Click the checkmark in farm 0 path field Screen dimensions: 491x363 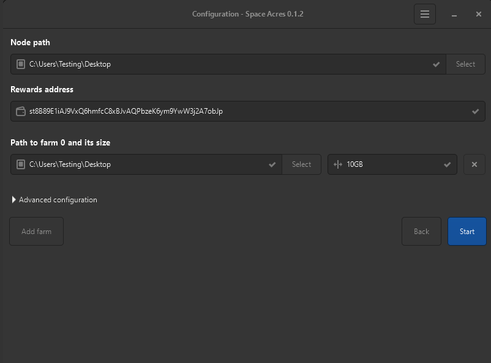[x=272, y=164]
